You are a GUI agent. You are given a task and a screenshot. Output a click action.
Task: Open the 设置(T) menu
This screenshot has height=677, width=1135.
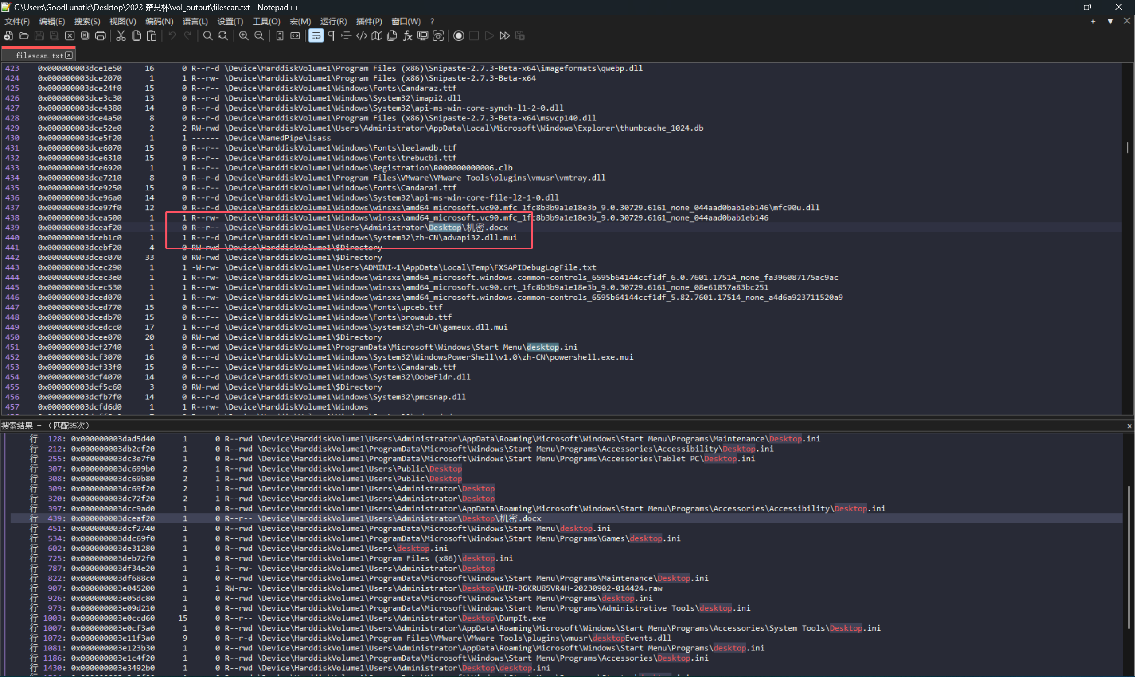tap(230, 21)
